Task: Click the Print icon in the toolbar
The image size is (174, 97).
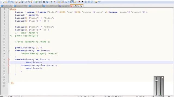Action: click(x=22, y=2)
